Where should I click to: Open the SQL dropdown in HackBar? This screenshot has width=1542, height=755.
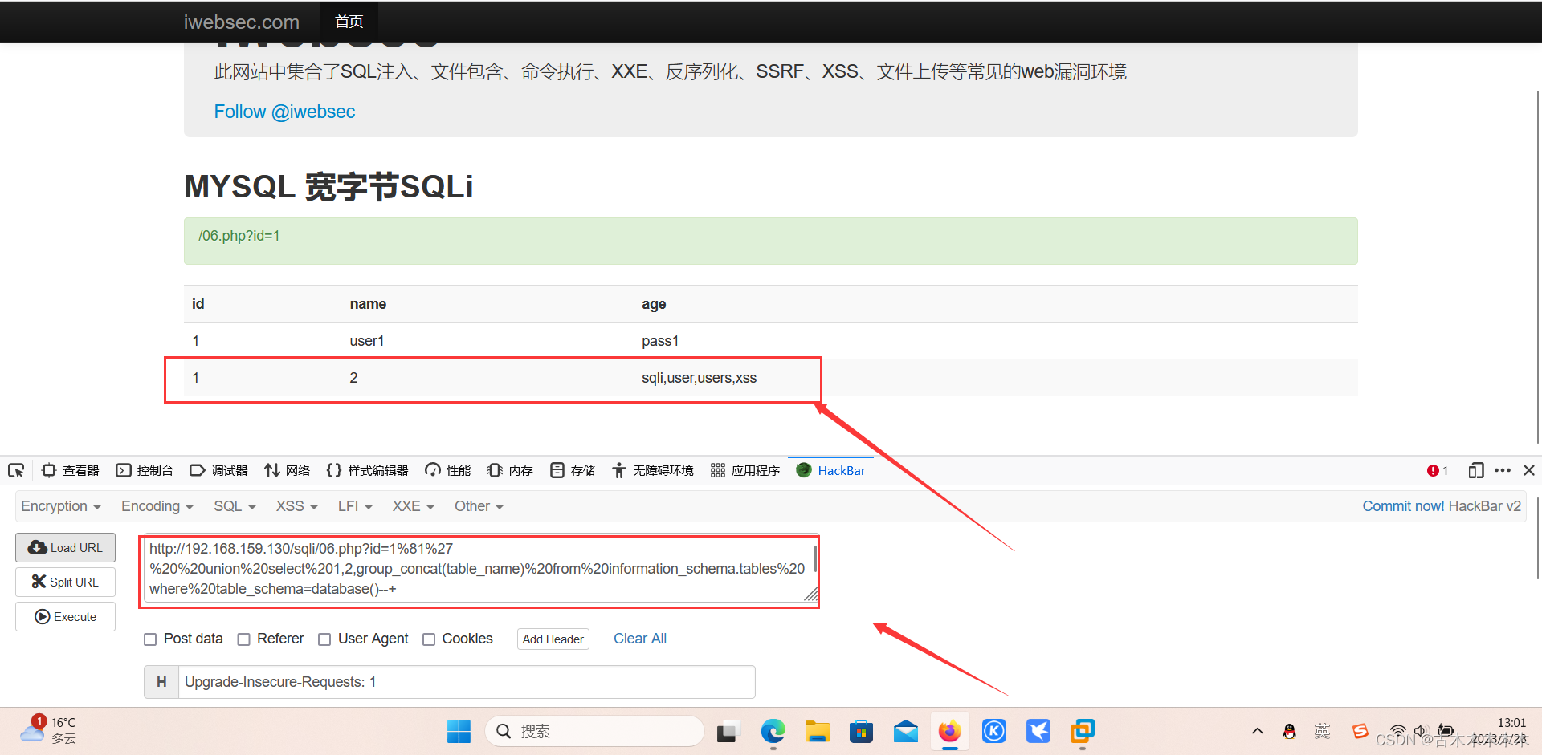click(234, 506)
